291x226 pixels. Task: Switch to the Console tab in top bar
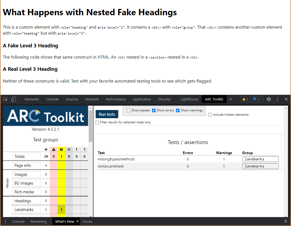click(52, 99)
